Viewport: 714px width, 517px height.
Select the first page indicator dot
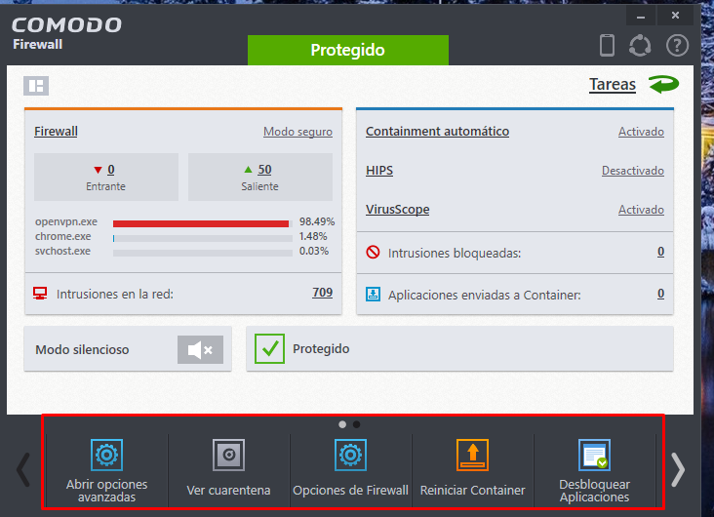click(342, 424)
